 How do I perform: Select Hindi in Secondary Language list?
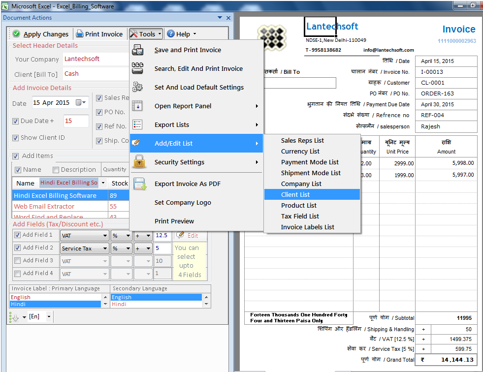156,304
